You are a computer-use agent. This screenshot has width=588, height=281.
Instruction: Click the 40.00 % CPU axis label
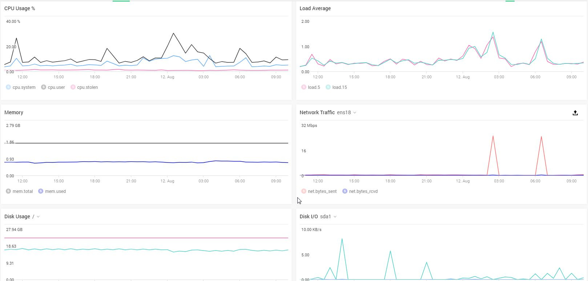[13, 22]
